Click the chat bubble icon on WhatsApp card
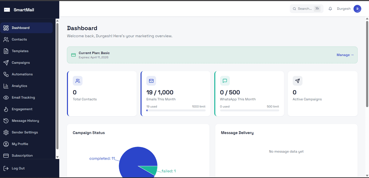The height and width of the screenshot is (178, 369). point(225,81)
